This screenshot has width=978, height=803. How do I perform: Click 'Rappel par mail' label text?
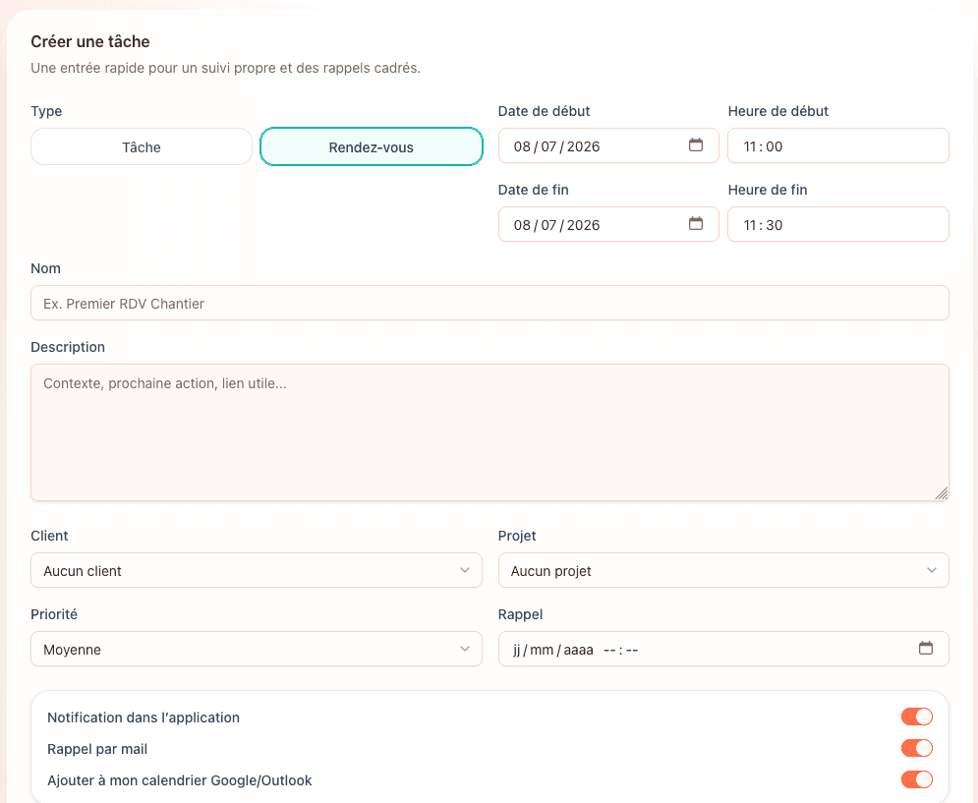click(97, 749)
